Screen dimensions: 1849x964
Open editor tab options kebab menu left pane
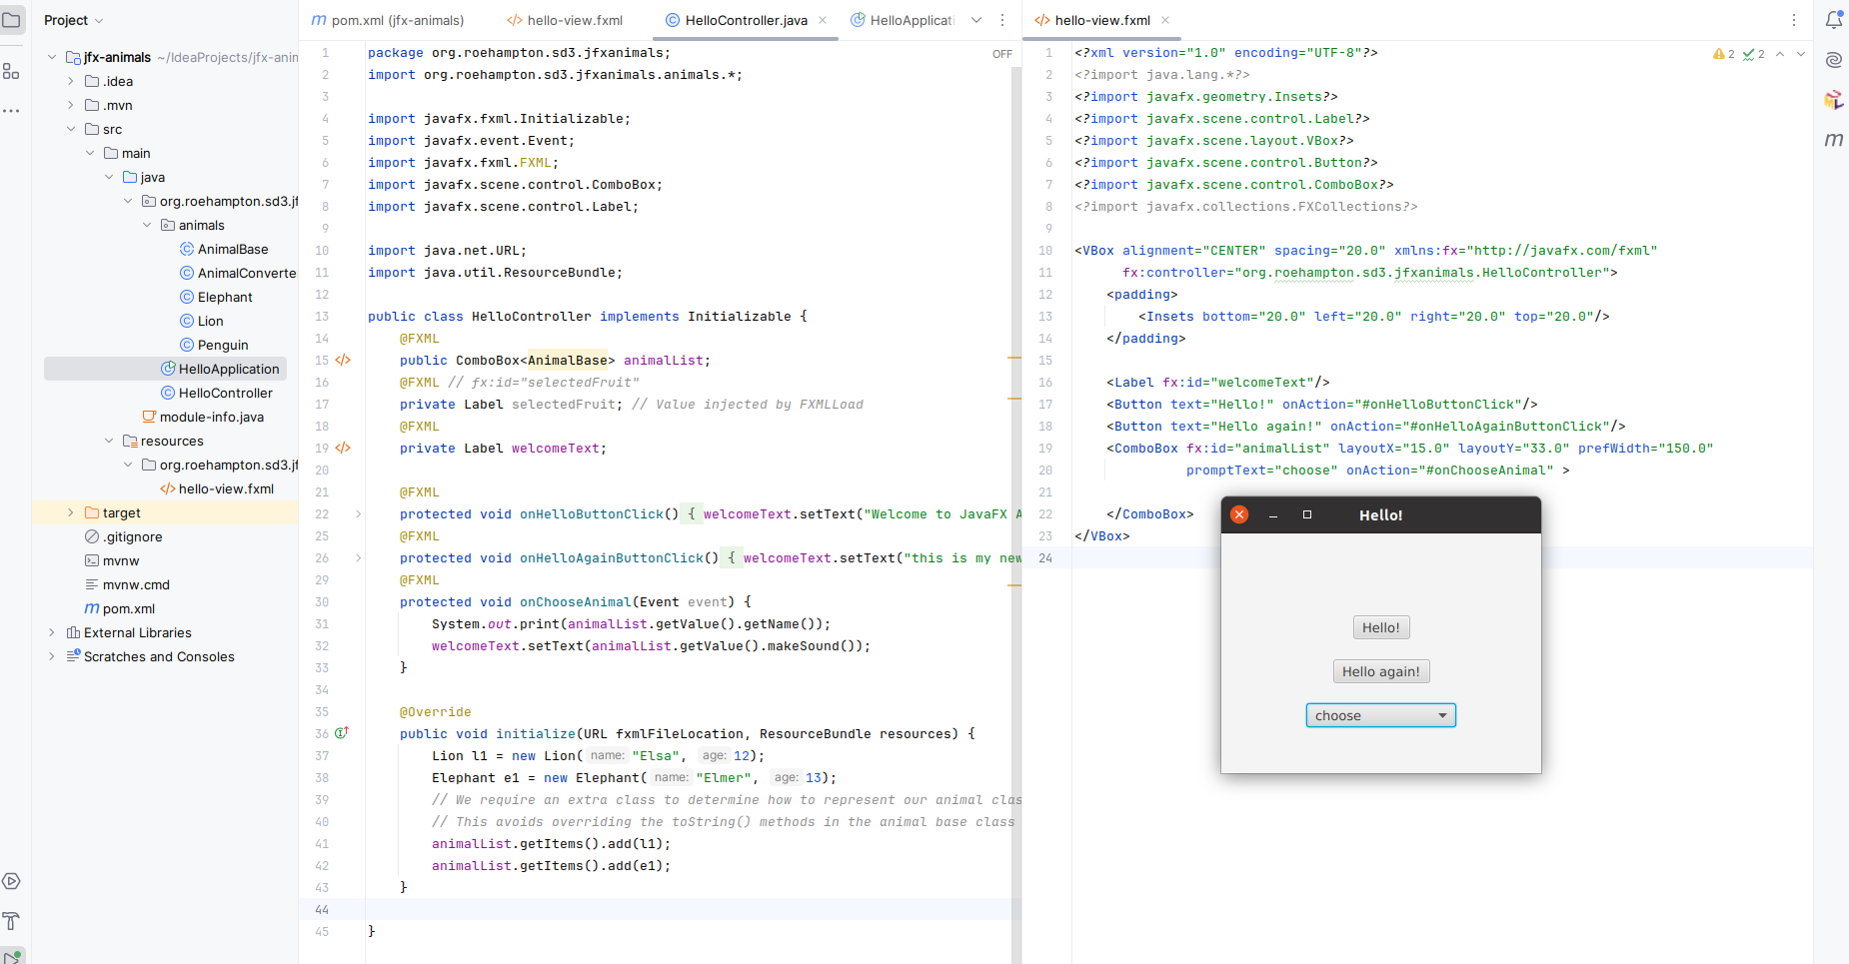point(1002,20)
